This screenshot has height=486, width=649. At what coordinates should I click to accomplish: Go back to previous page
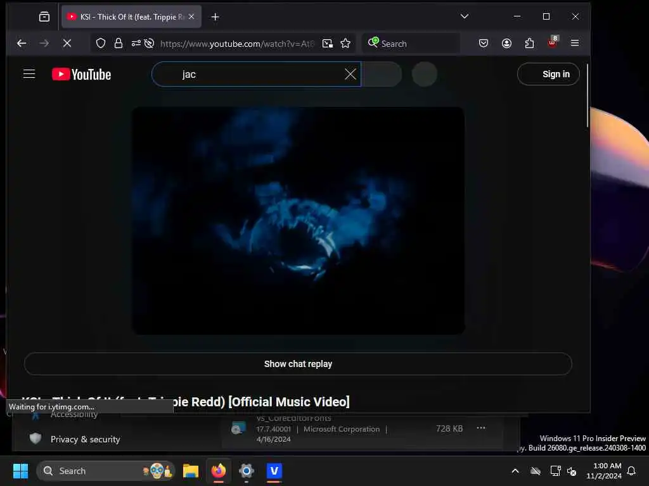tap(22, 44)
